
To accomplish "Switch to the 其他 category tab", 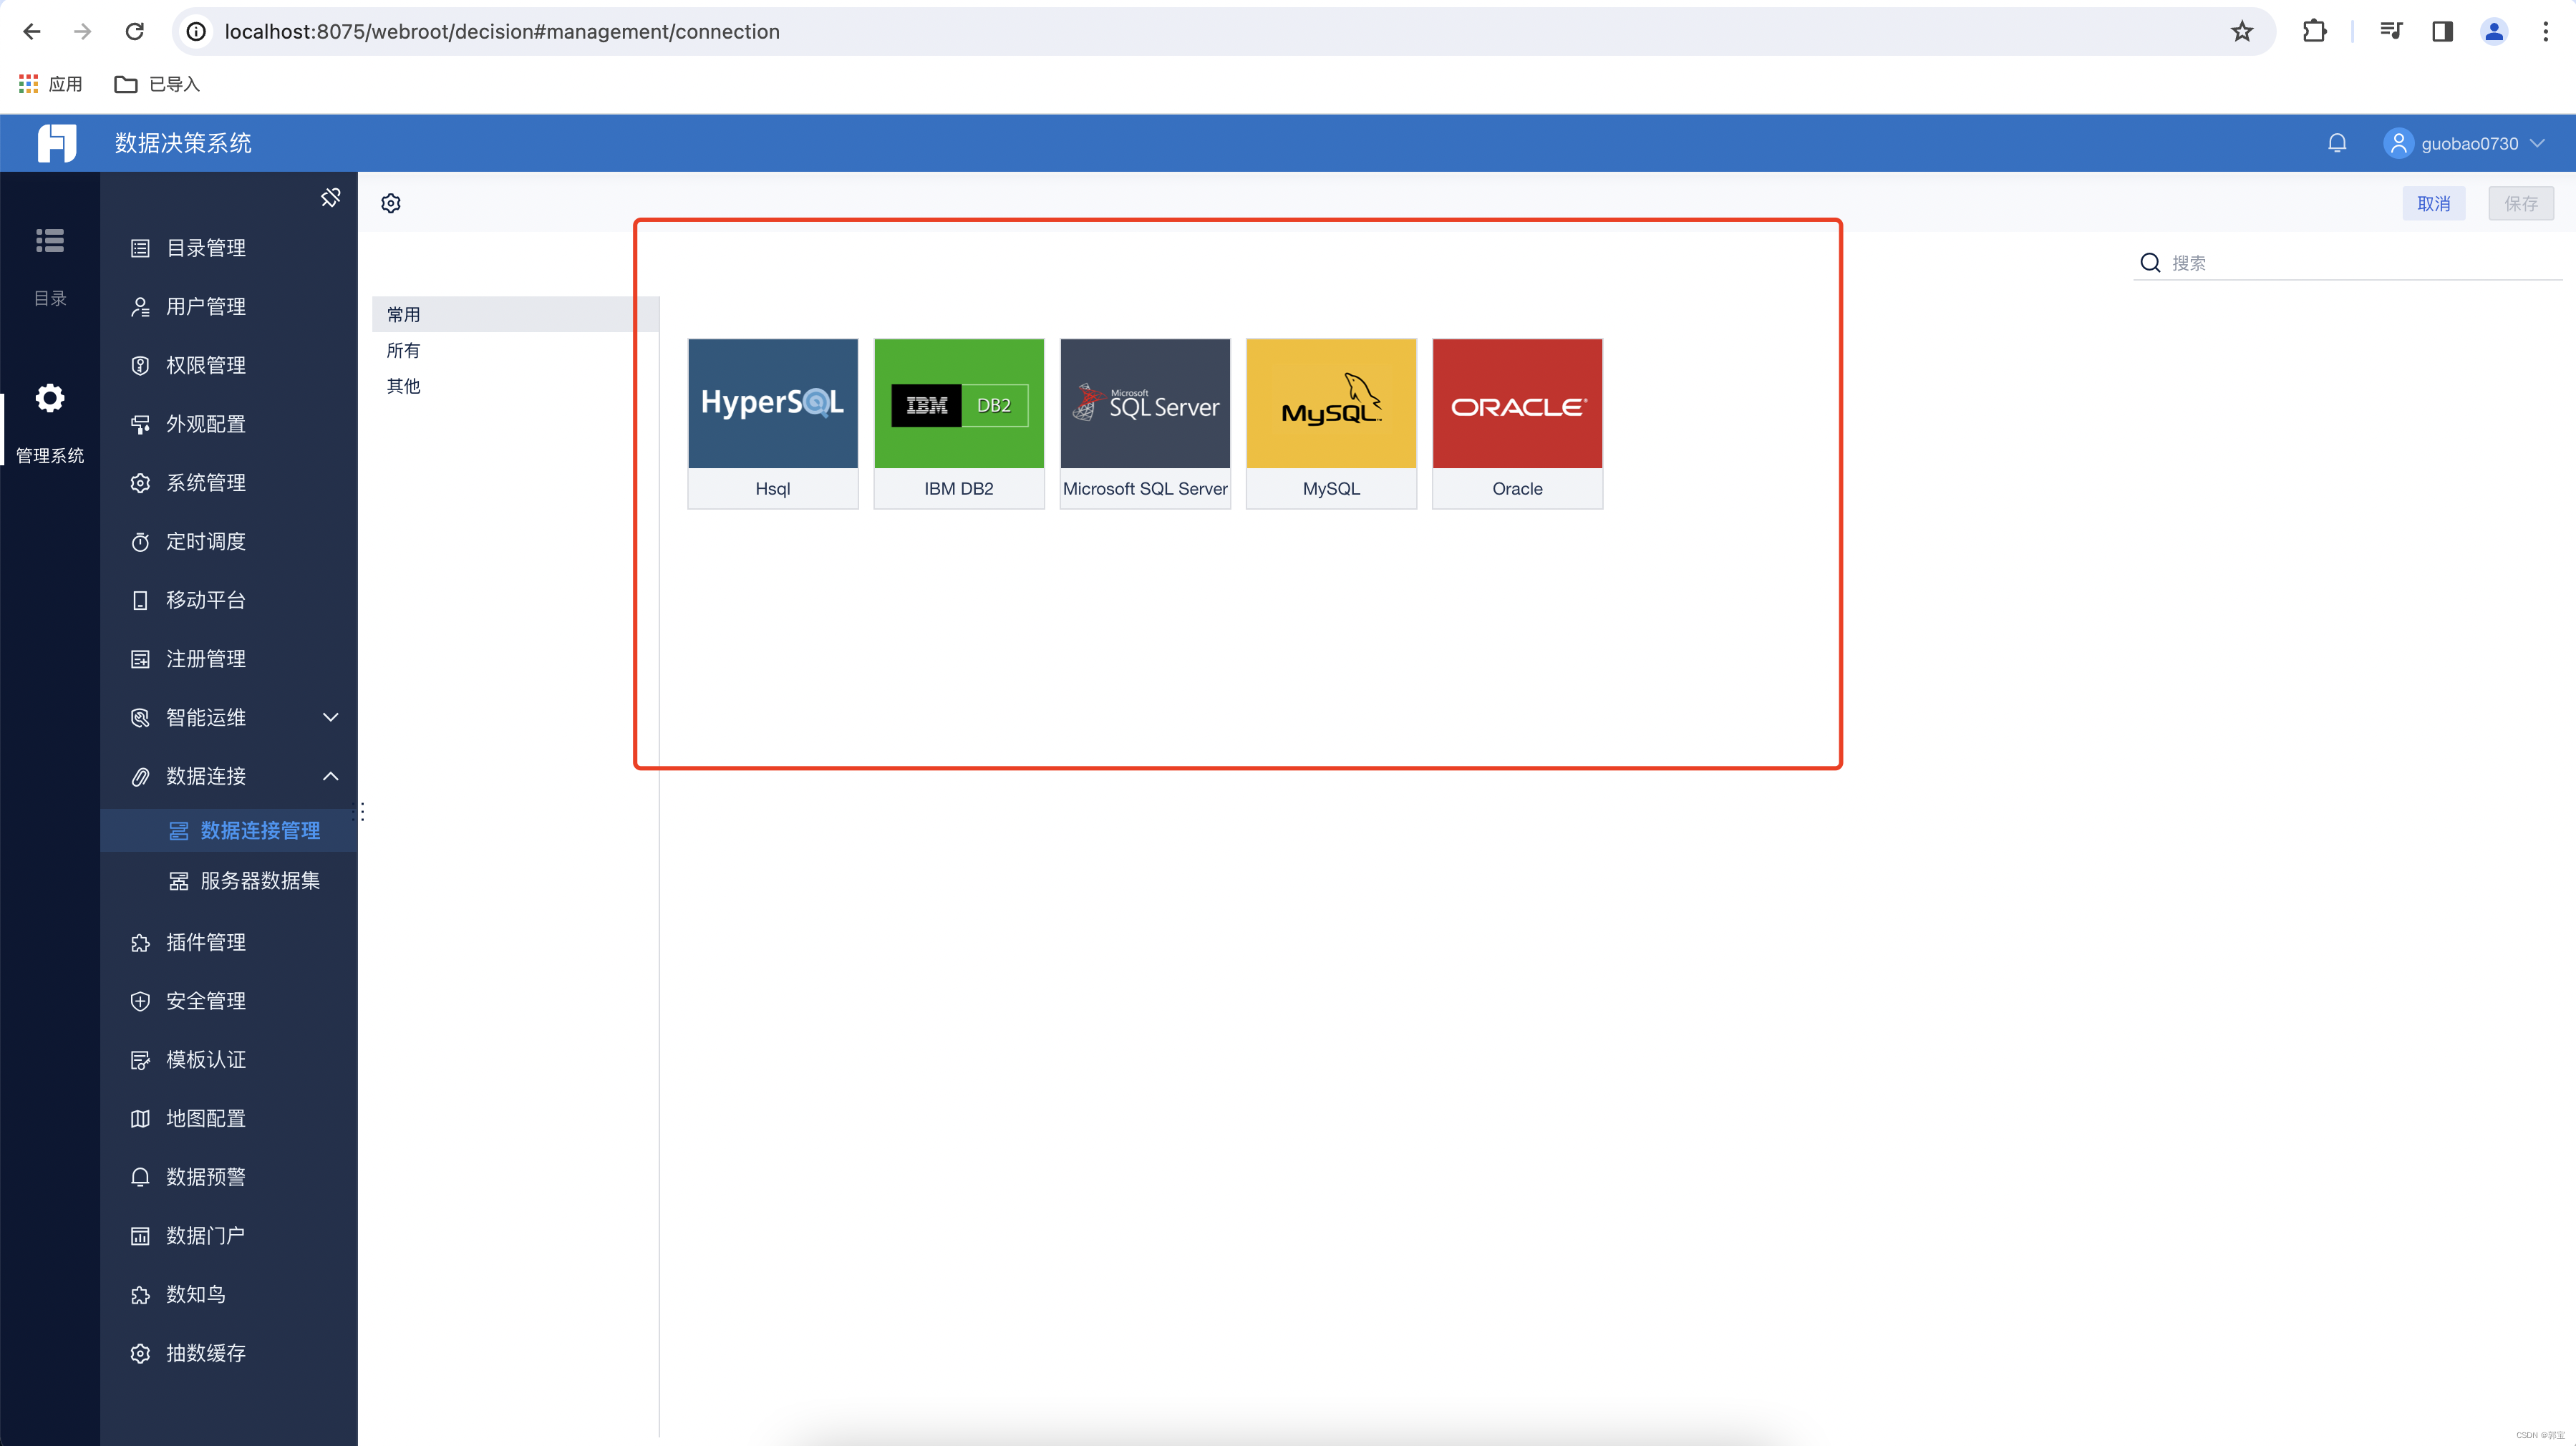I will [x=404, y=386].
